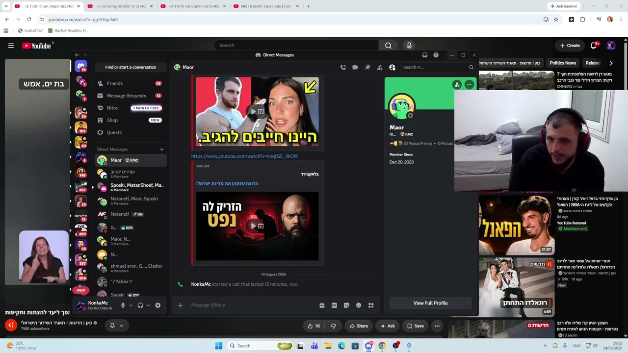Open the gift icon in message bar

322,305
